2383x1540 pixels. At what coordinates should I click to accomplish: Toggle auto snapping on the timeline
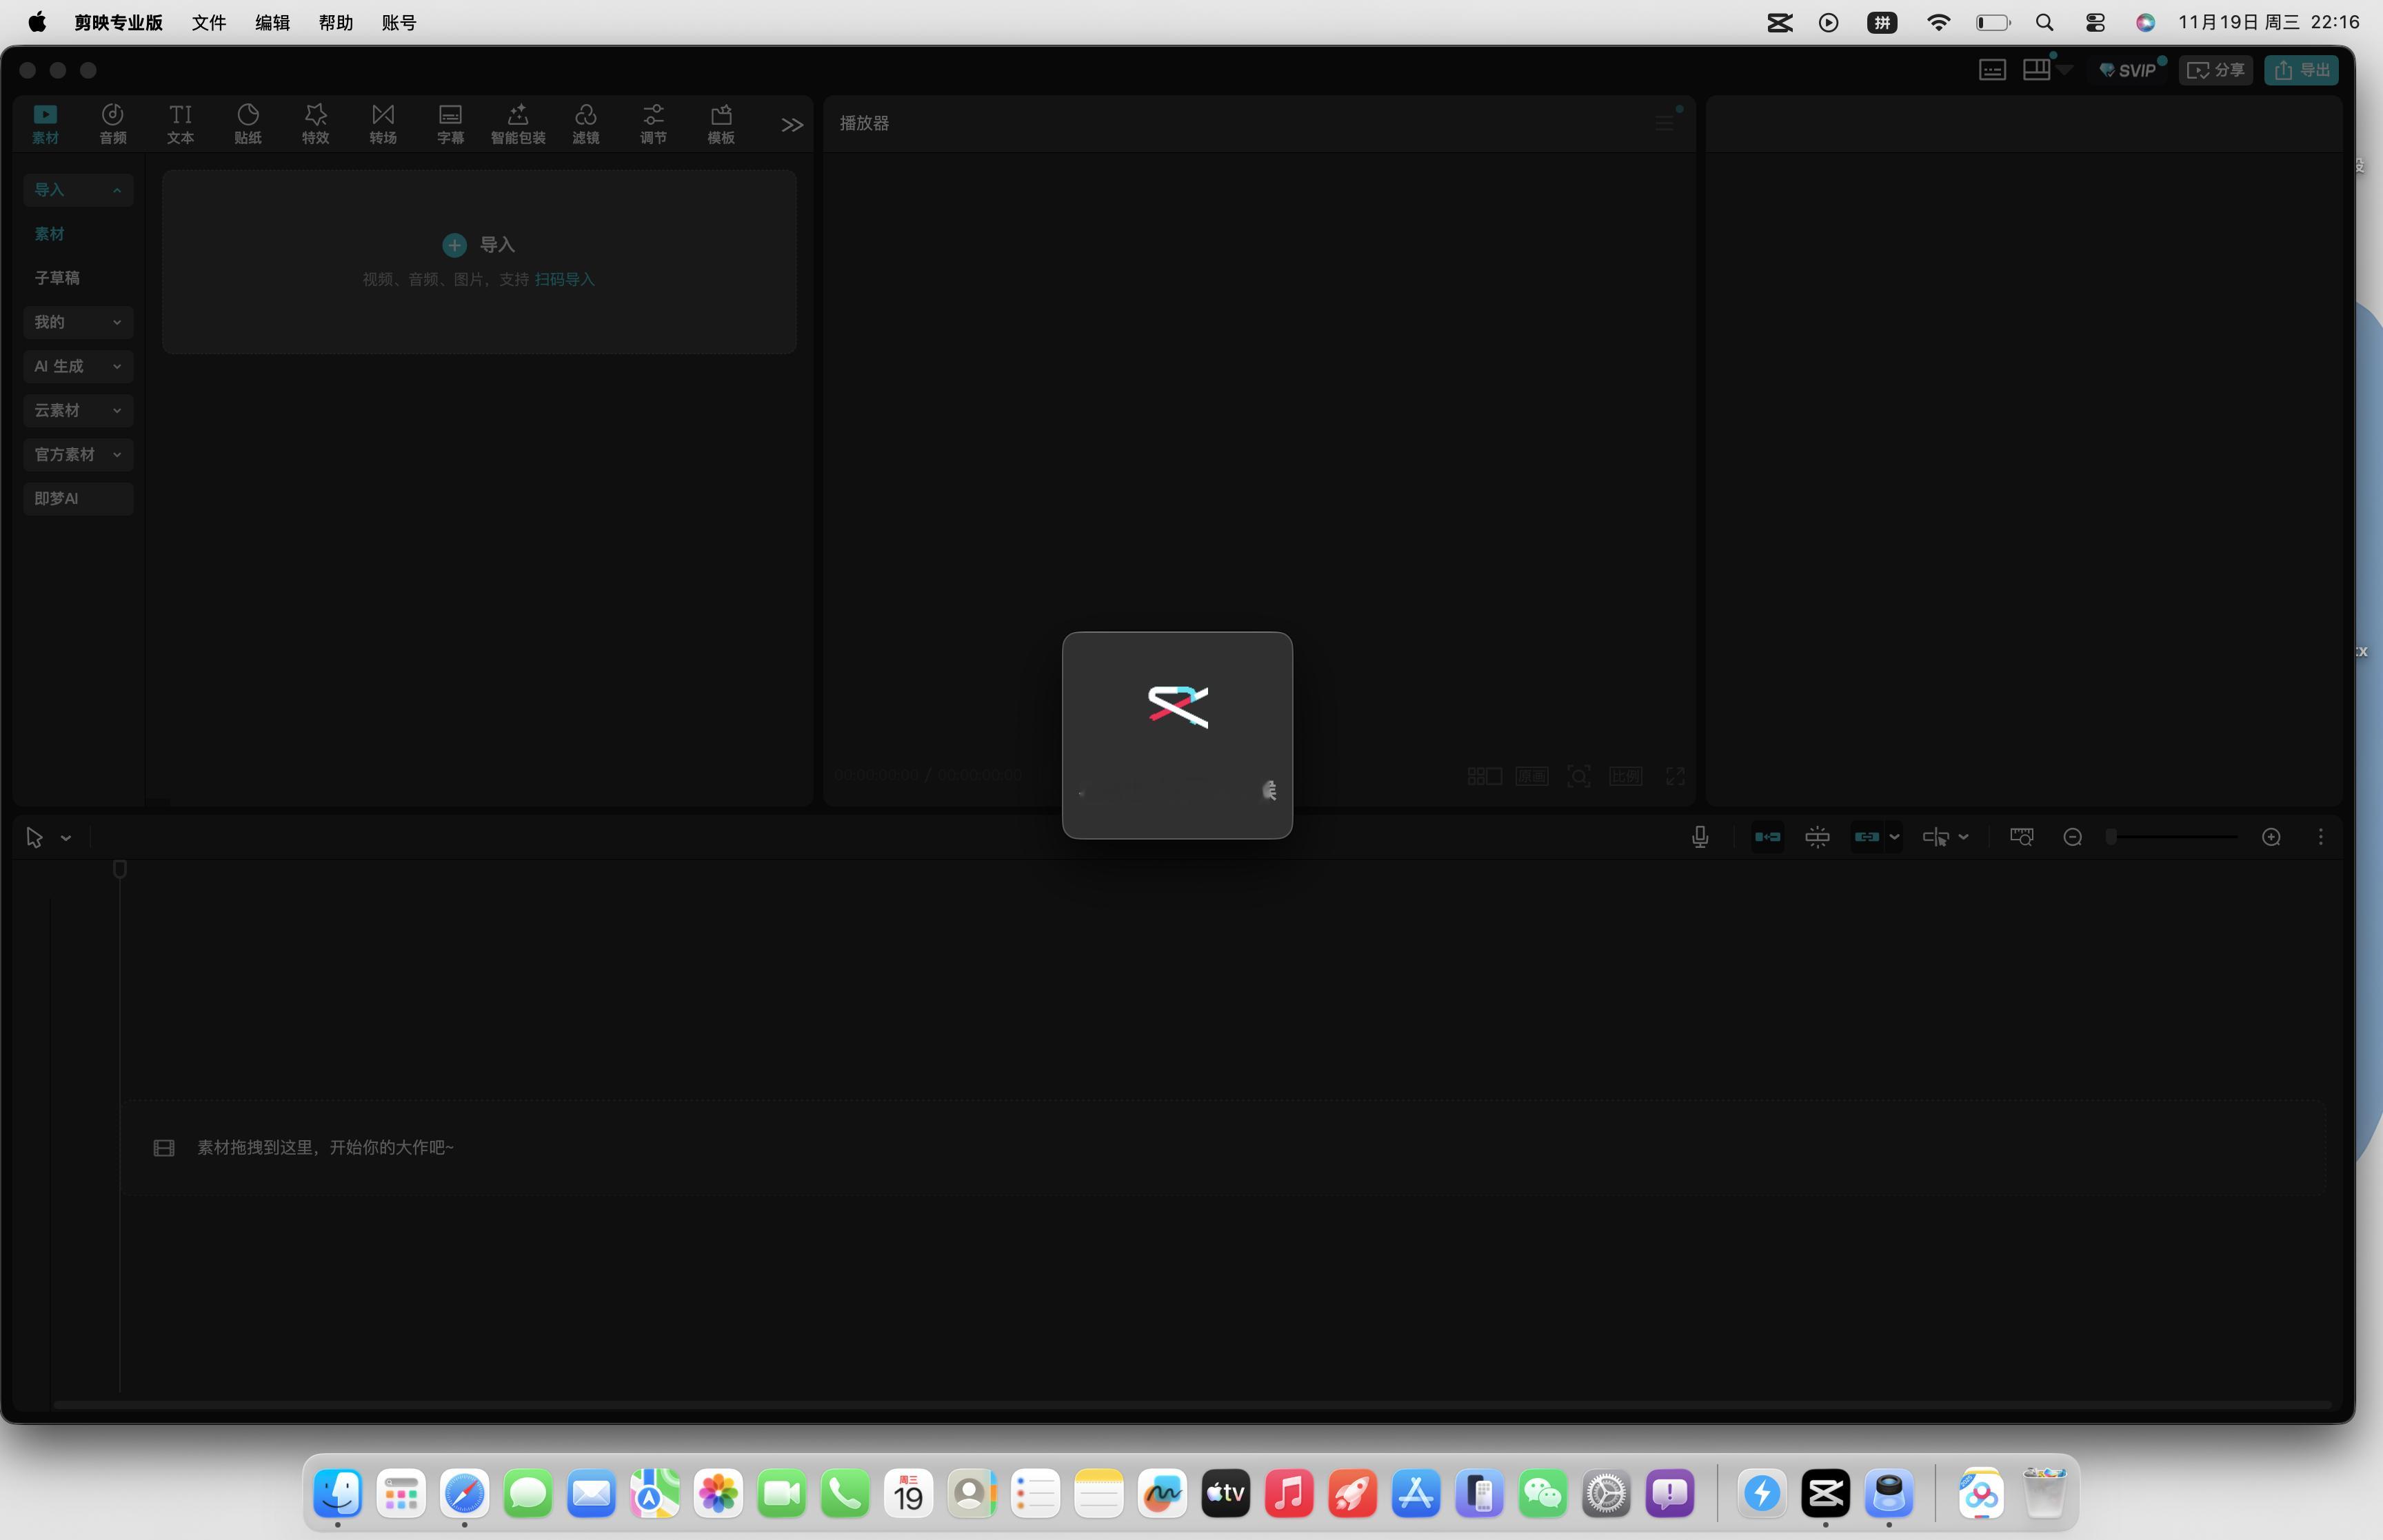(x=1817, y=837)
